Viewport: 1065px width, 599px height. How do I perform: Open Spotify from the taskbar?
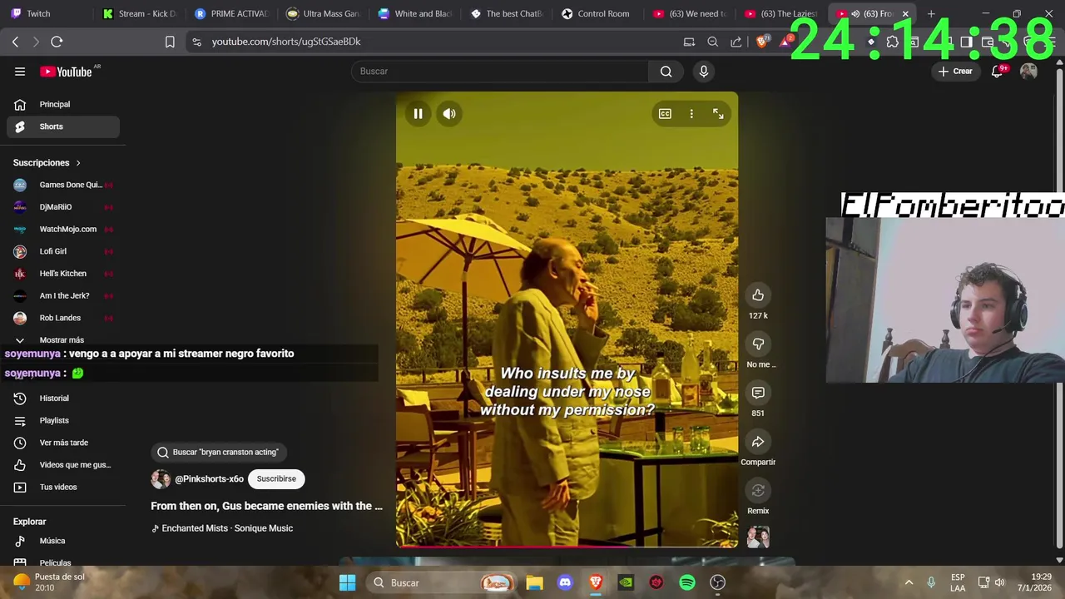[687, 583]
